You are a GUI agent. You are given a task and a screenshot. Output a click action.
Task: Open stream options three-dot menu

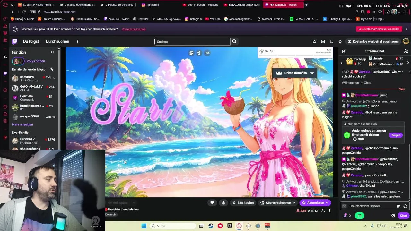pos(329,211)
